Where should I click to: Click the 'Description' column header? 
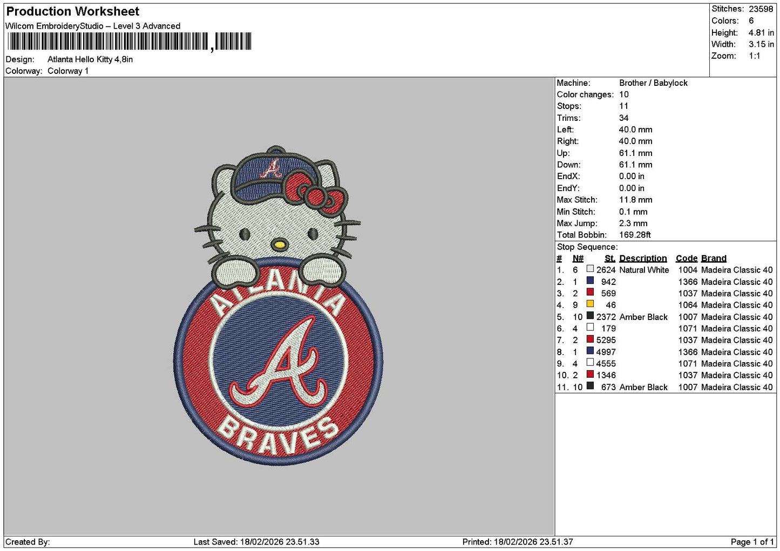tap(643, 259)
